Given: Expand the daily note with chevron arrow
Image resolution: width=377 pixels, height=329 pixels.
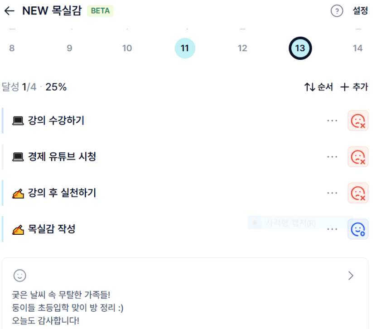Looking at the screenshot, I should tap(351, 276).
